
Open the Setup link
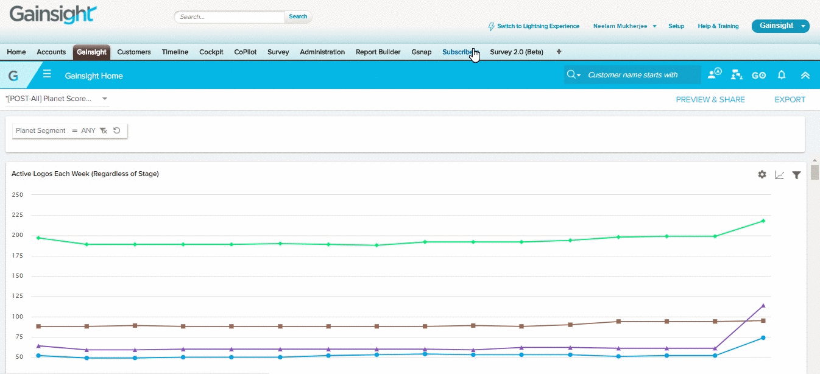click(x=676, y=26)
